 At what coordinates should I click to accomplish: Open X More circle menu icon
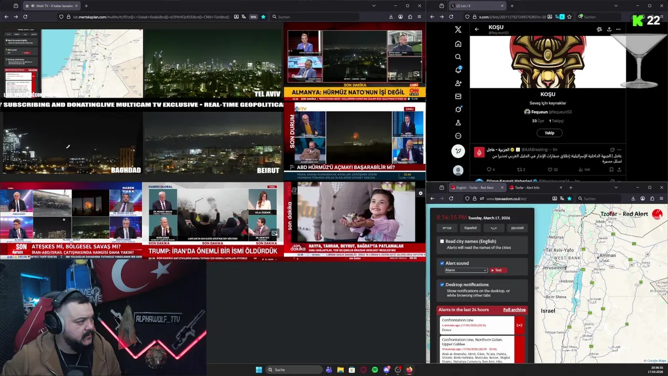(x=458, y=136)
